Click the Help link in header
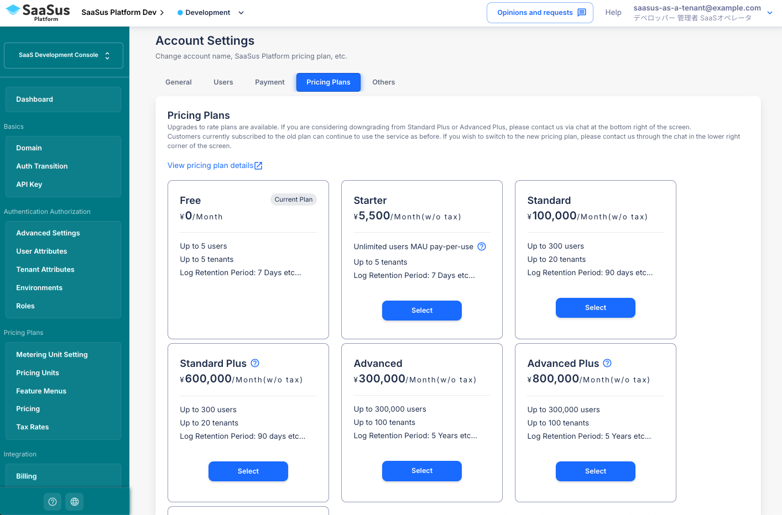 [613, 13]
